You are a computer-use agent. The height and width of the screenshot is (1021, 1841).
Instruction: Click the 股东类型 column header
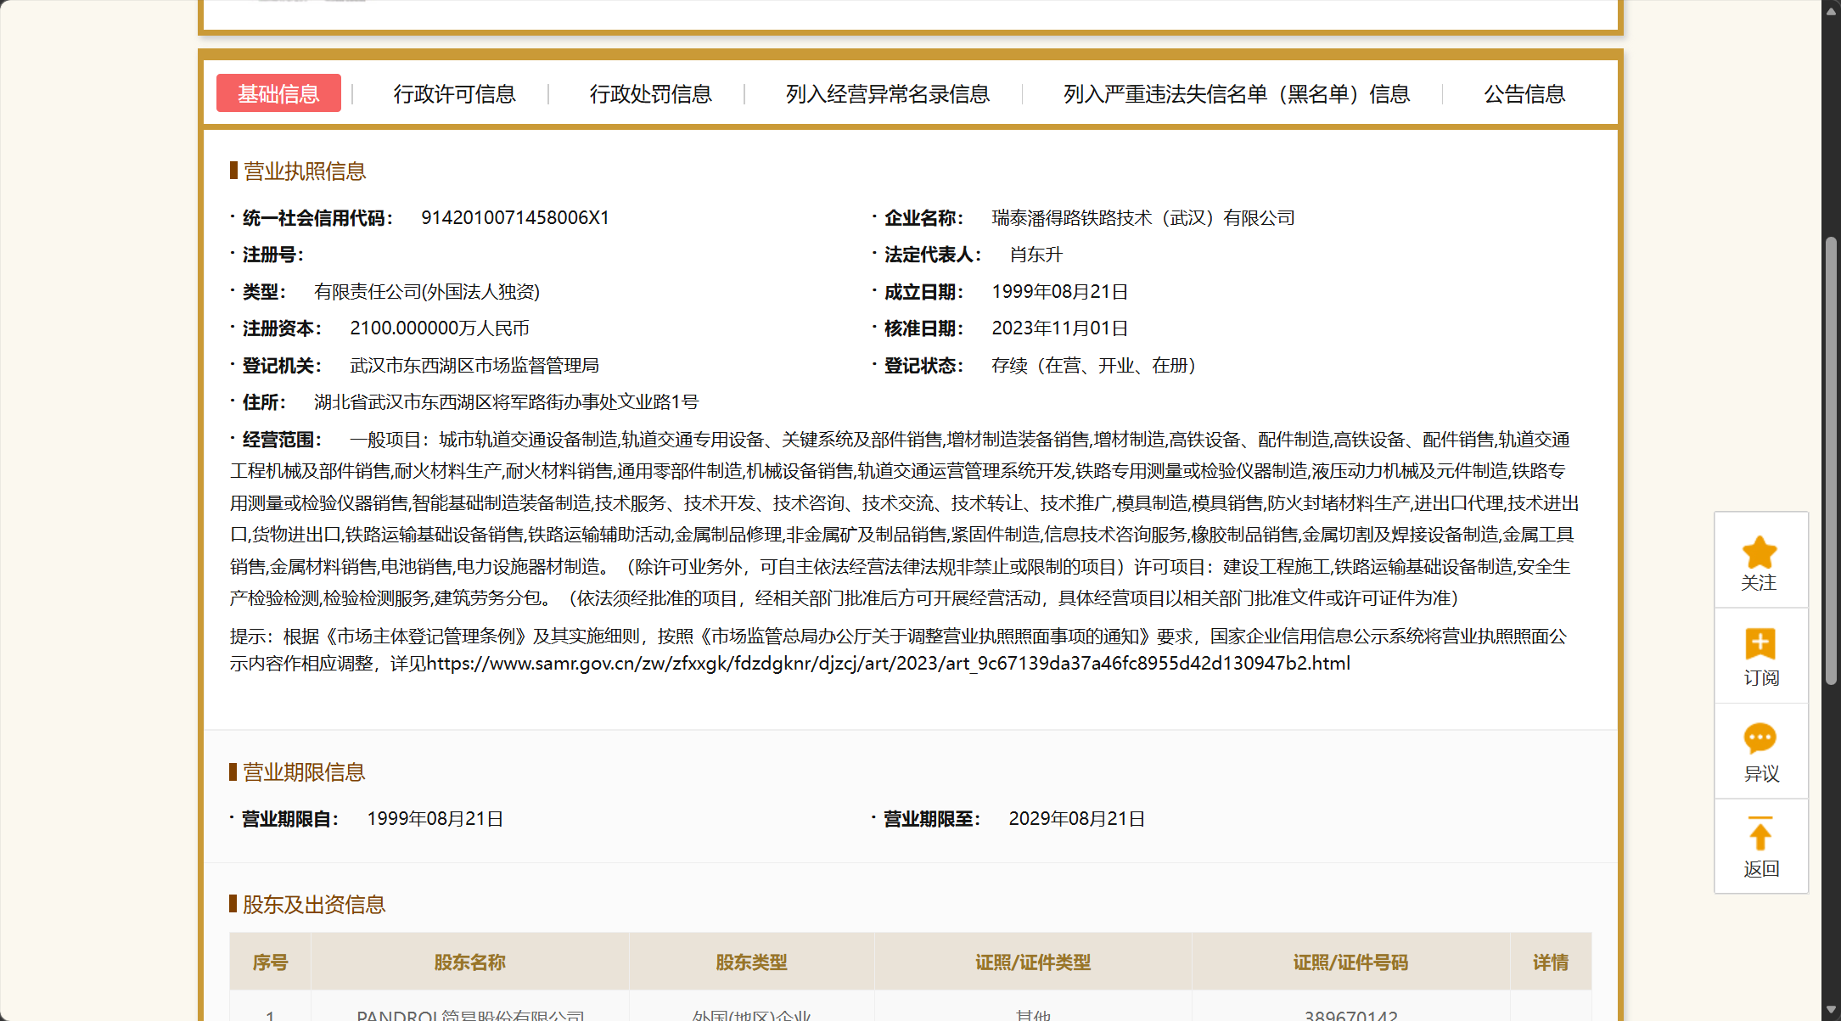pos(751,962)
